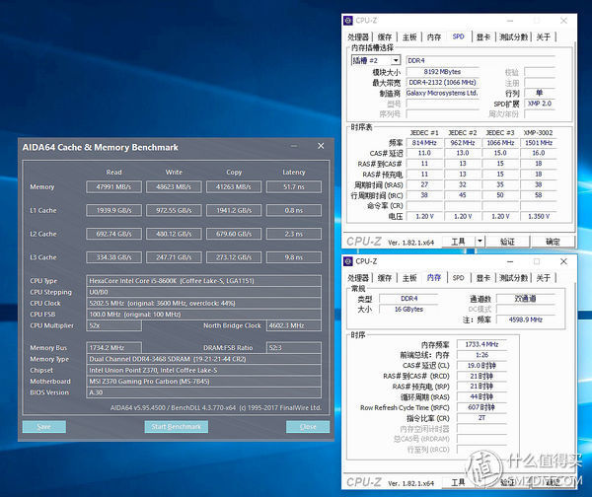Click the upper CPU-Z window's title bar icon
The width and height of the screenshot is (592, 497).
(348, 21)
